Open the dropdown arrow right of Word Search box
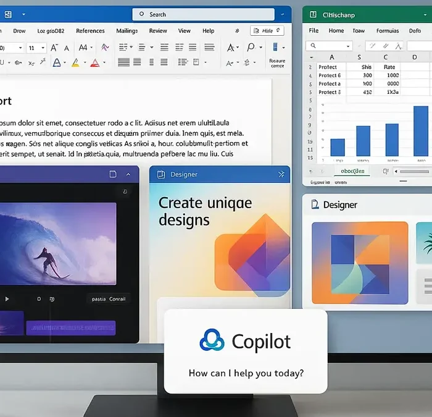 click(x=283, y=14)
